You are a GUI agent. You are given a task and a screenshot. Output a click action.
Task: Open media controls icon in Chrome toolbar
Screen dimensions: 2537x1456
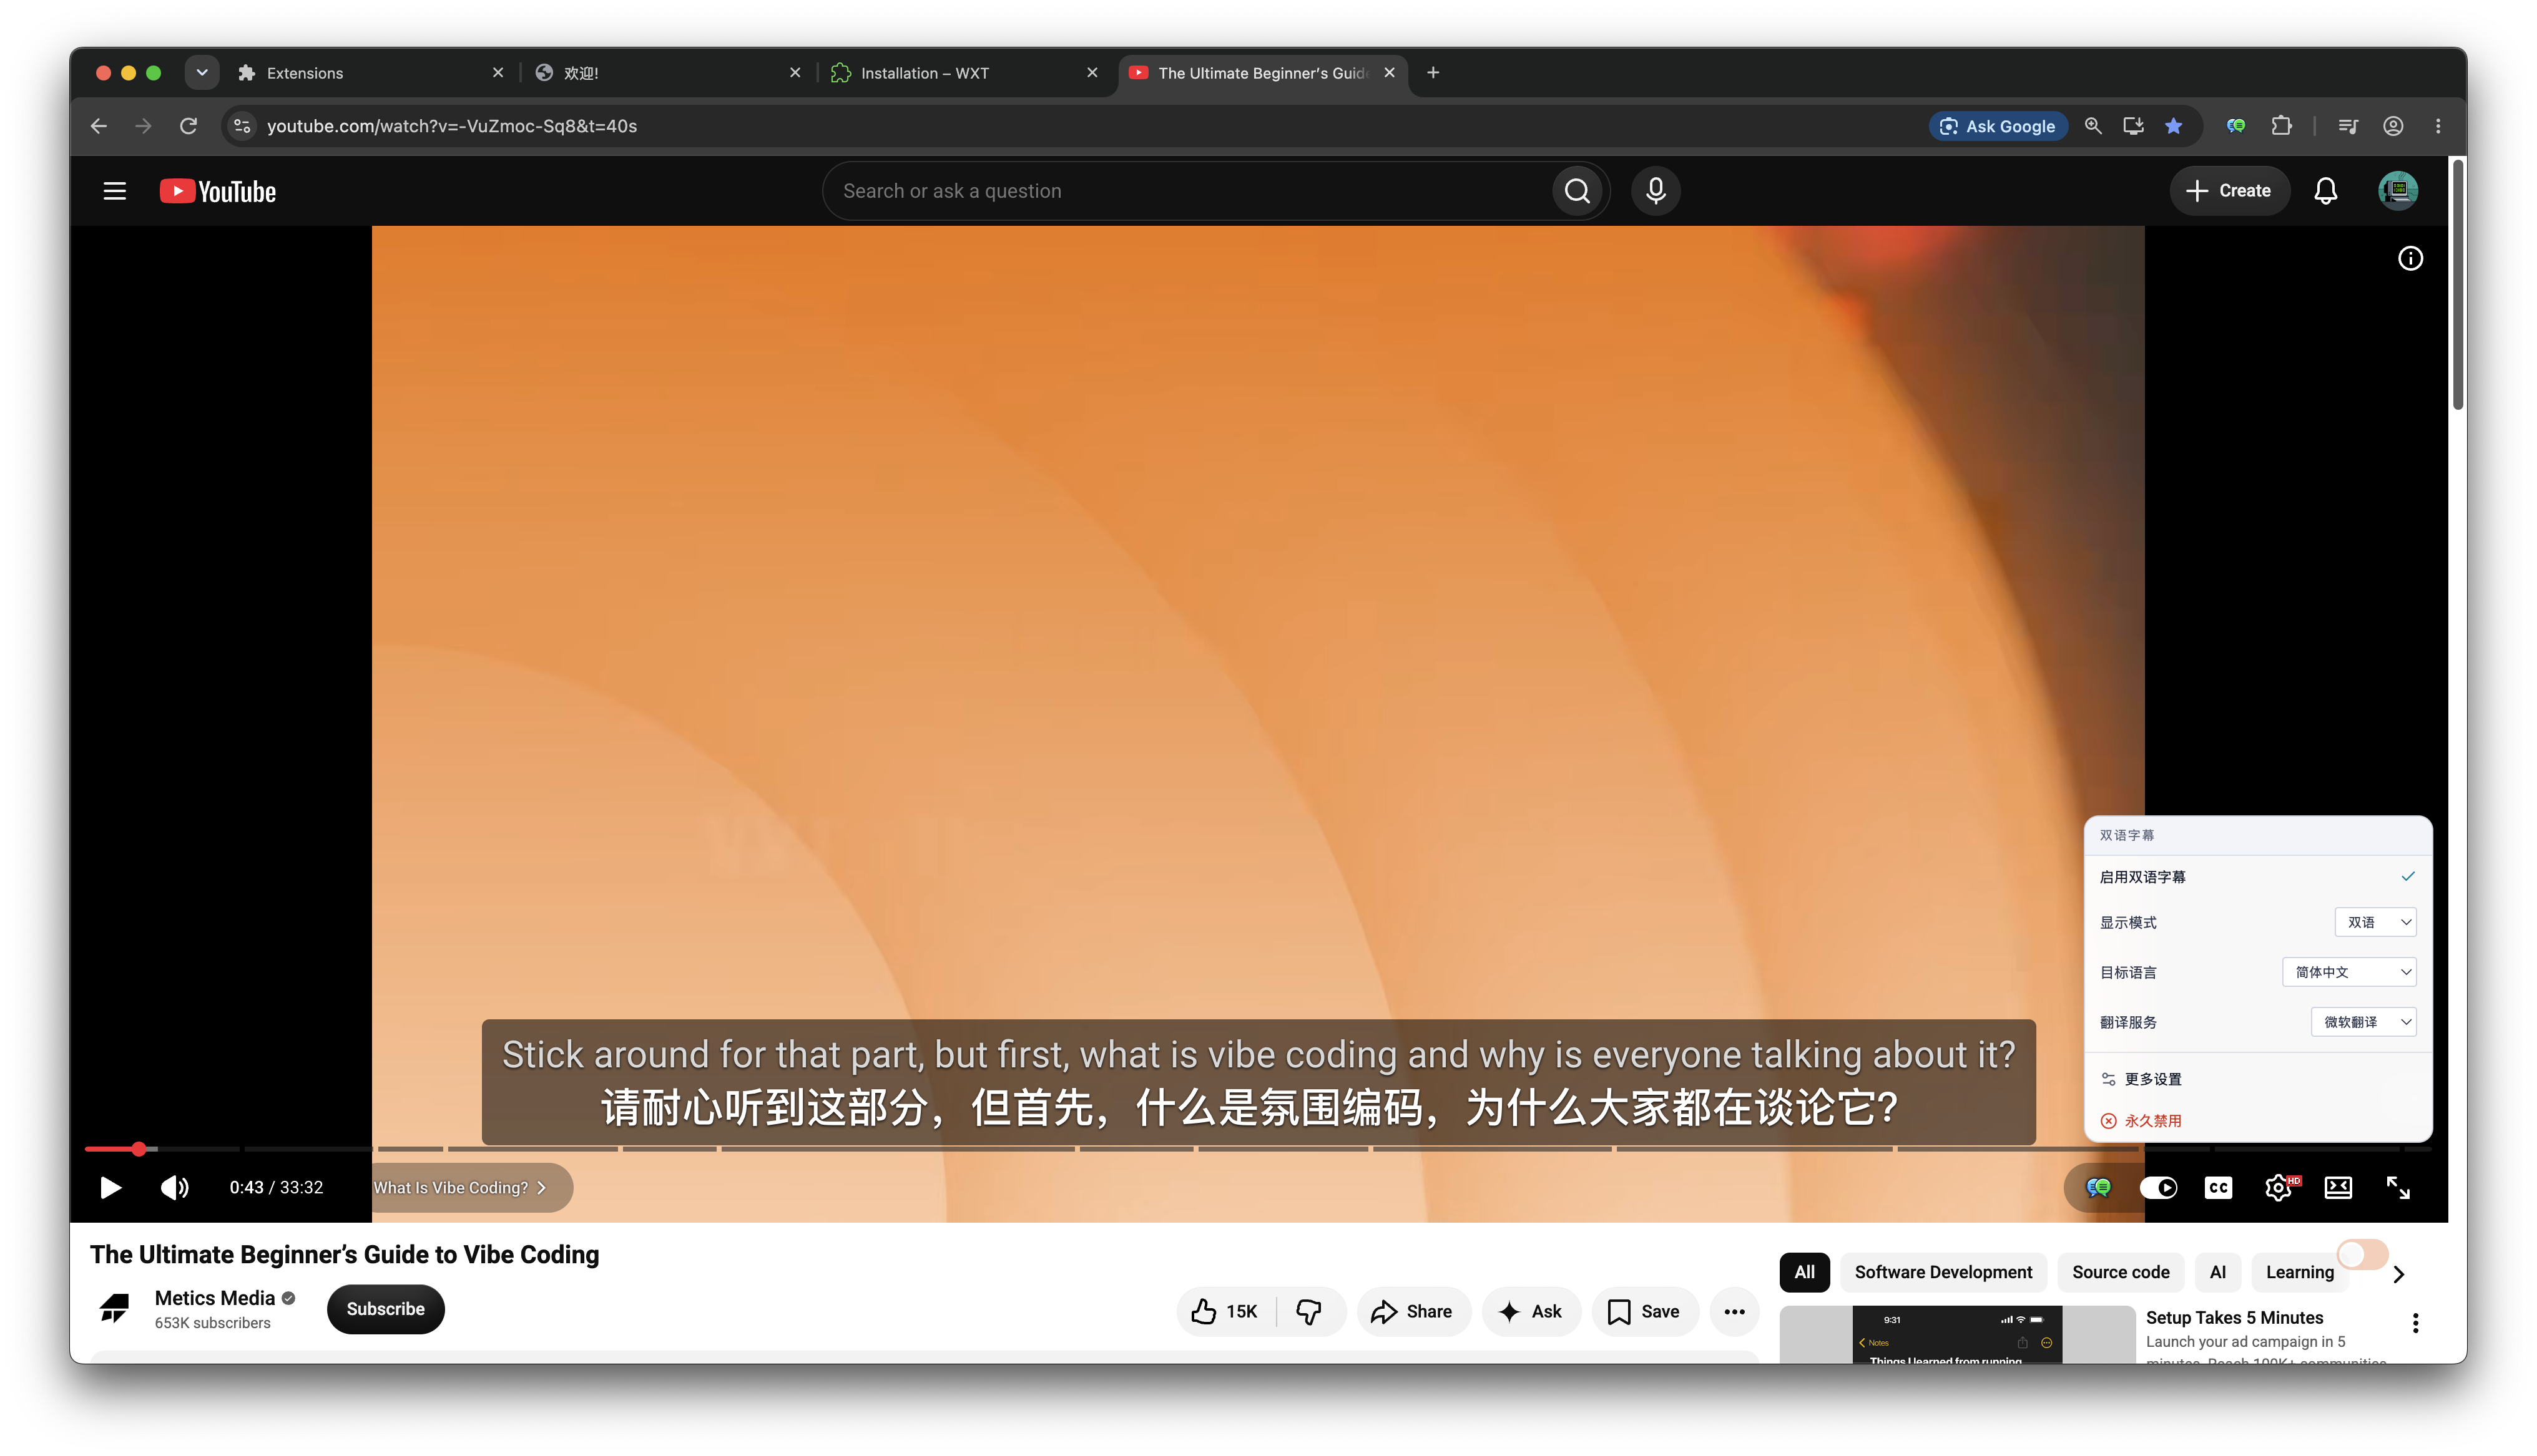coord(2348,126)
